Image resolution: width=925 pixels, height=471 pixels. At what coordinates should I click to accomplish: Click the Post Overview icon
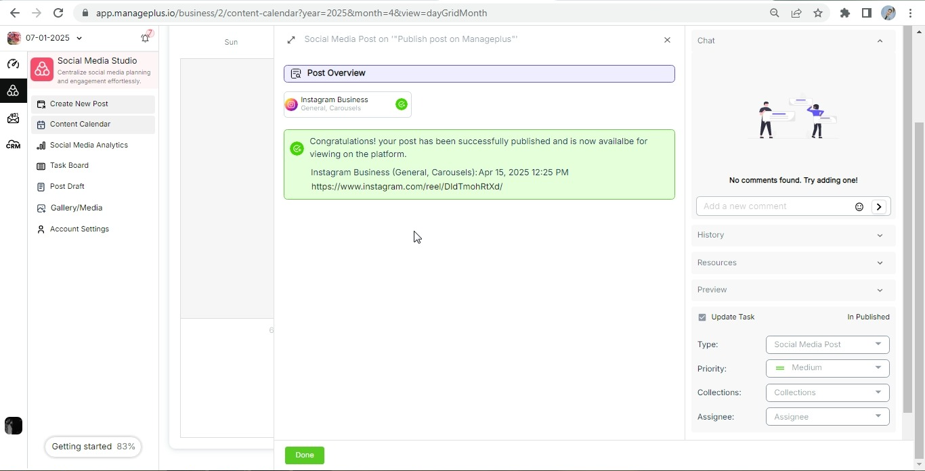pos(296,74)
